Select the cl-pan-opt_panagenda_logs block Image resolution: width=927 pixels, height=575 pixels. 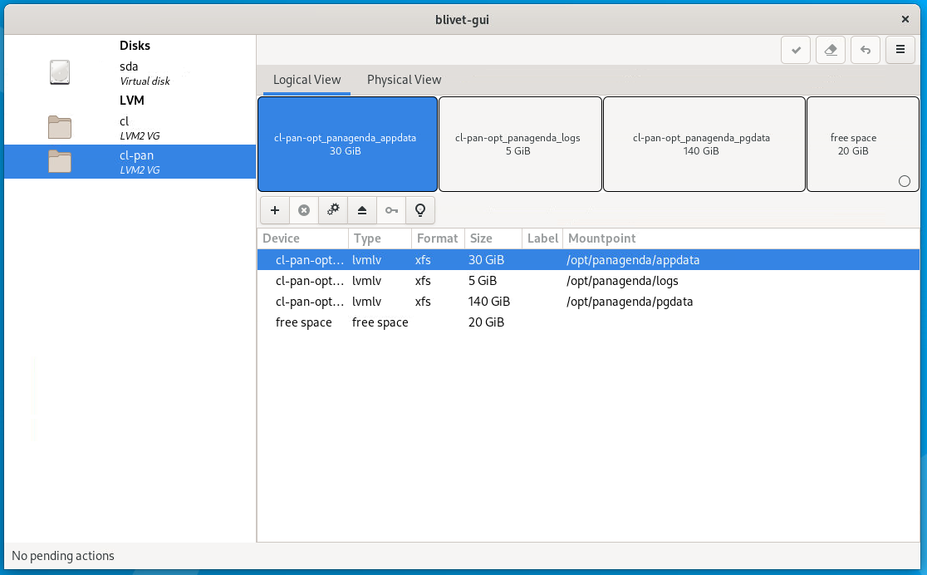[x=520, y=144]
